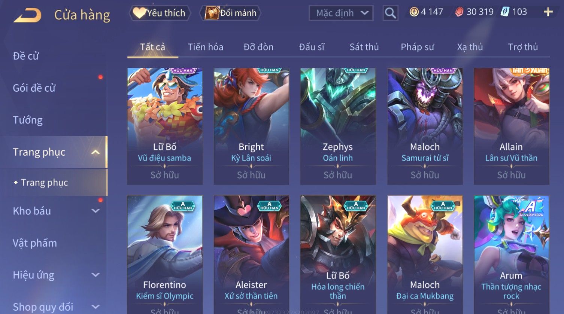Tap the red ruby currency icon

coord(459,12)
